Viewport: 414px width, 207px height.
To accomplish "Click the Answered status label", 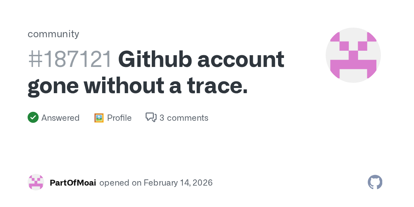I will coord(60,118).
